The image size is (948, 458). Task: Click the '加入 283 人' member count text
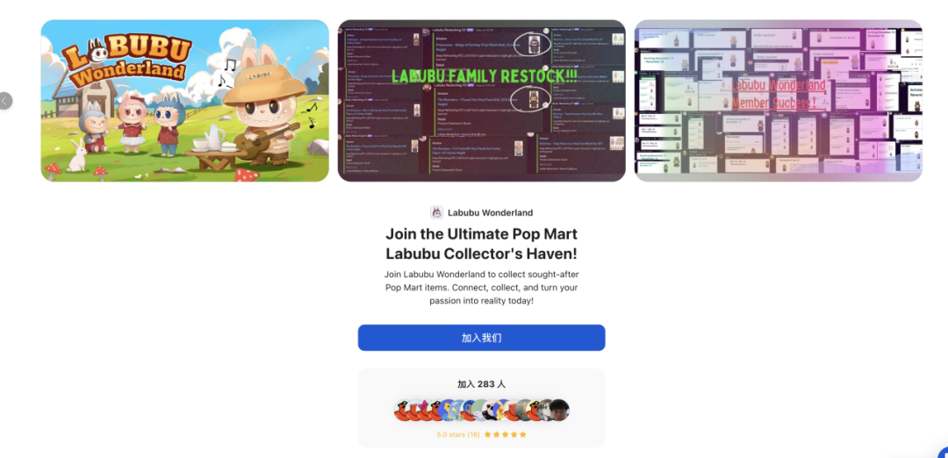click(x=481, y=384)
